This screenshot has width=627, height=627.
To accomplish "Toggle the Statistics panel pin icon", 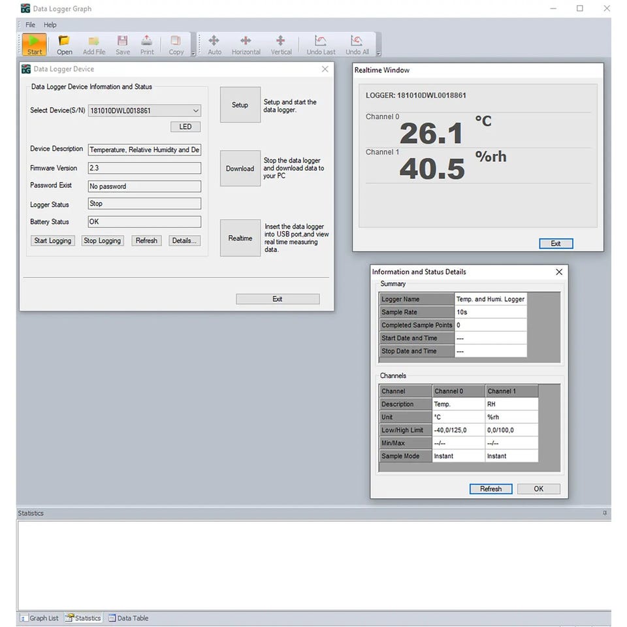I will (605, 513).
